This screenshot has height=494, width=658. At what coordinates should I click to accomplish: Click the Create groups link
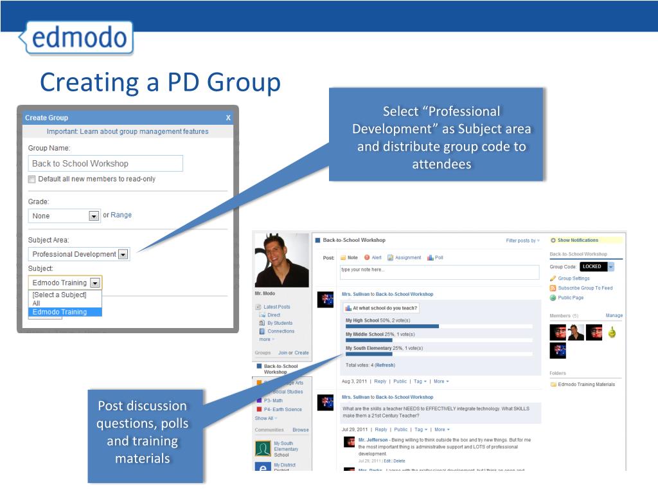point(301,353)
